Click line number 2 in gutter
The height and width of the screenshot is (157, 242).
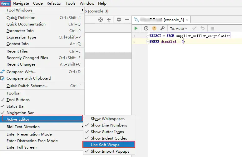coord(134,42)
